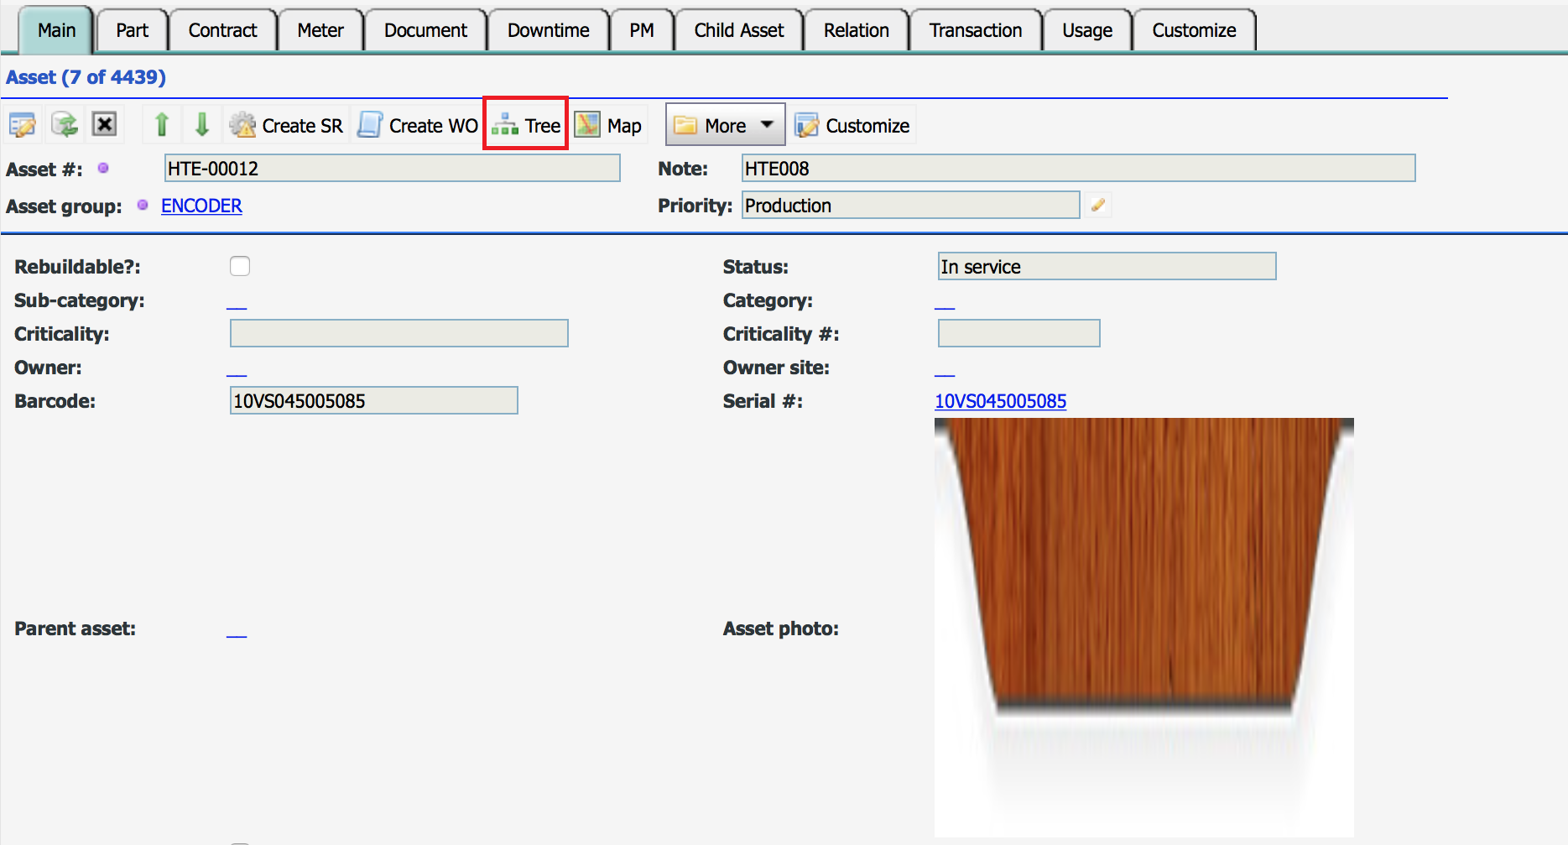Click the serial number 10VS045005085 link
Screen dimensions: 1568x845
(x=1000, y=401)
